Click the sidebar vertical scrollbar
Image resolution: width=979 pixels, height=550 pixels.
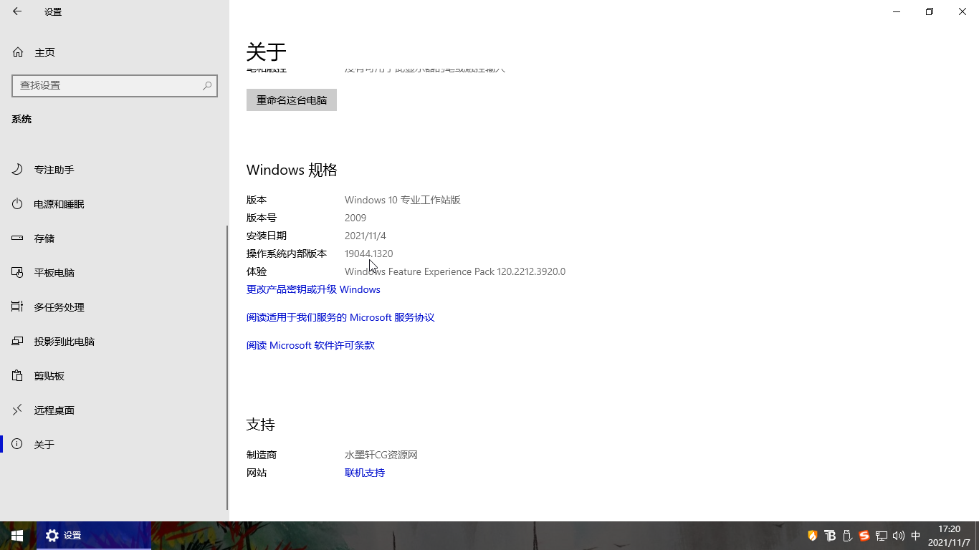tap(227, 367)
